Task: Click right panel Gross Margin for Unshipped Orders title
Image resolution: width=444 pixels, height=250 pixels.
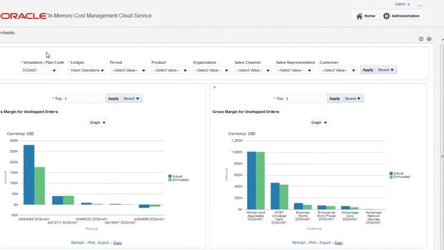Action: coord(246,112)
